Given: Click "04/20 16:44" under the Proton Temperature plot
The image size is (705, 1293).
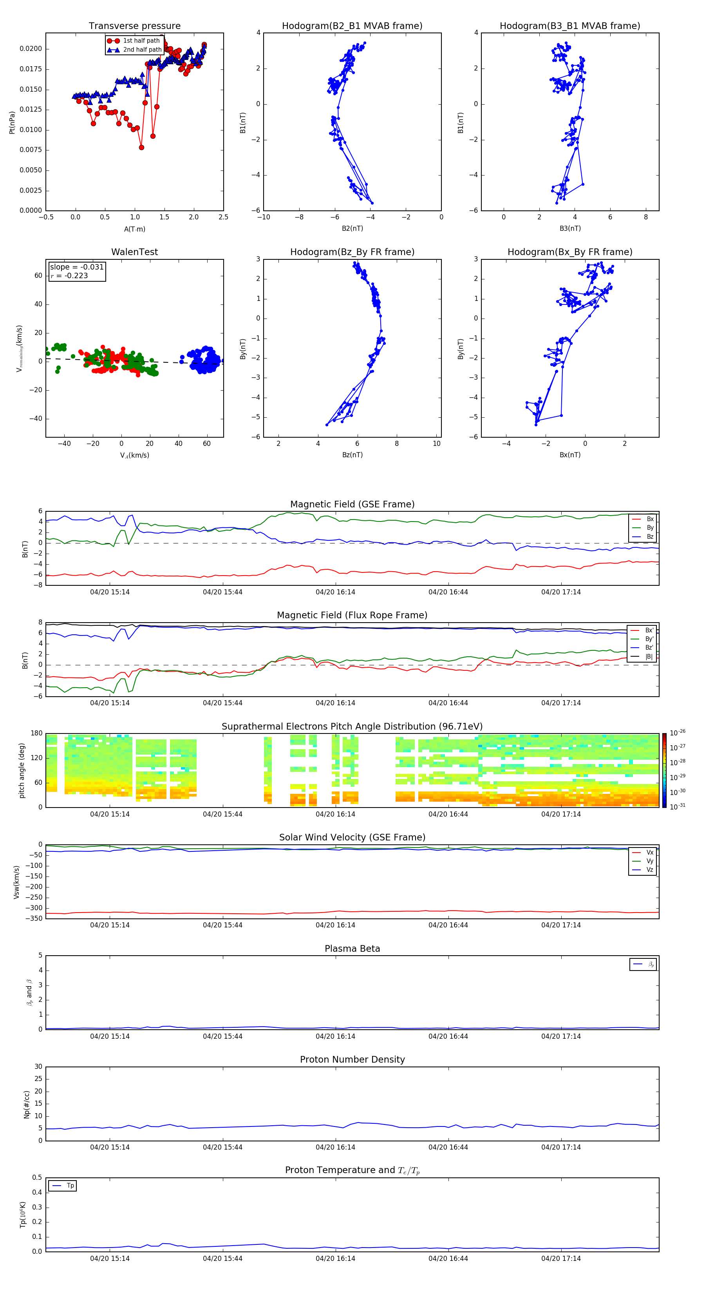Looking at the screenshot, I should [x=448, y=1259].
